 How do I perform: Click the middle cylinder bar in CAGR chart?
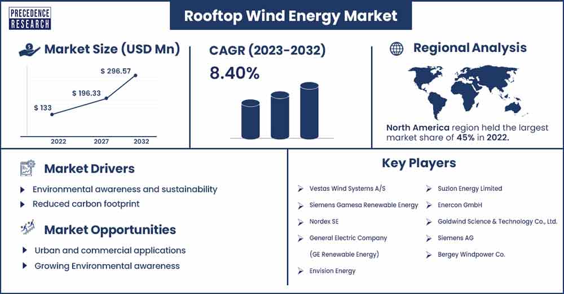coord(280,115)
